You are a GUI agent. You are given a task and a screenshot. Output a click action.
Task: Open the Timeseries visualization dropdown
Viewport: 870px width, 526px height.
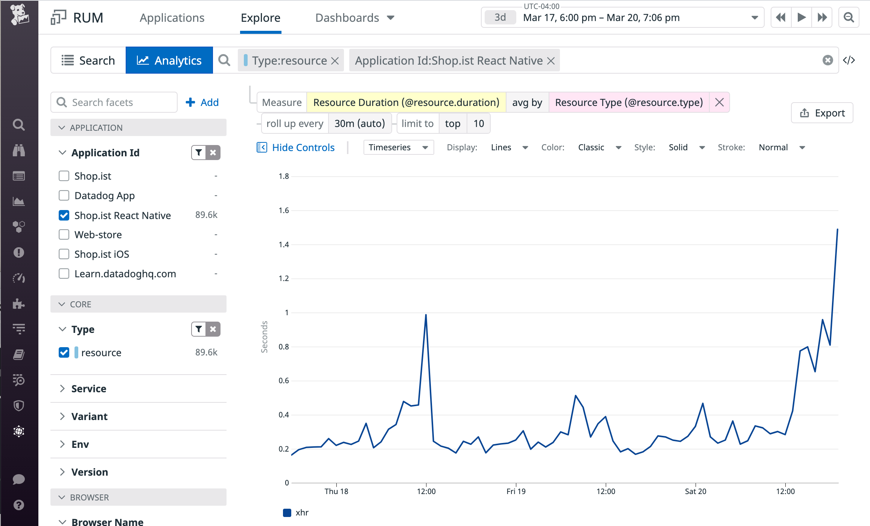[398, 147]
